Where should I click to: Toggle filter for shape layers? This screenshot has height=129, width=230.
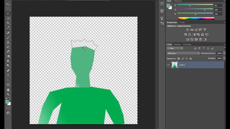pyautogui.click(x=208, y=48)
